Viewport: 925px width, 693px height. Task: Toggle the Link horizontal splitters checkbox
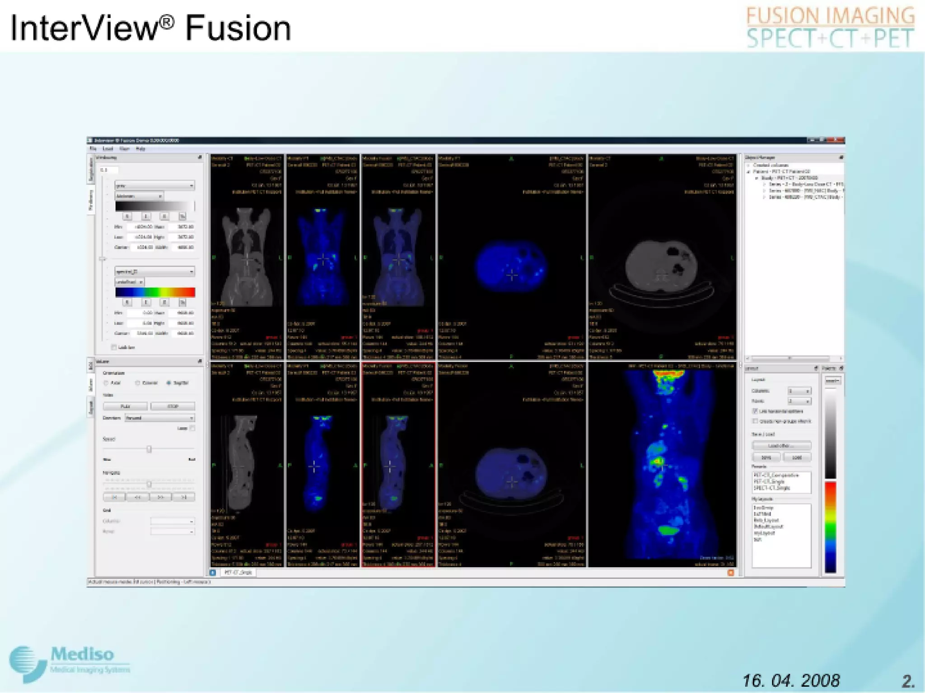pos(755,411)
